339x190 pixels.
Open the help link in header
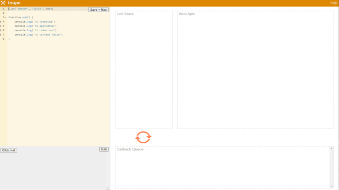(x=333, y=3)
